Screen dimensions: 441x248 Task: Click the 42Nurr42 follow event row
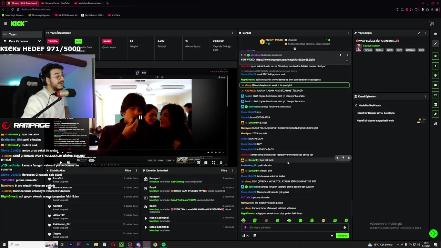click(93, 217)
